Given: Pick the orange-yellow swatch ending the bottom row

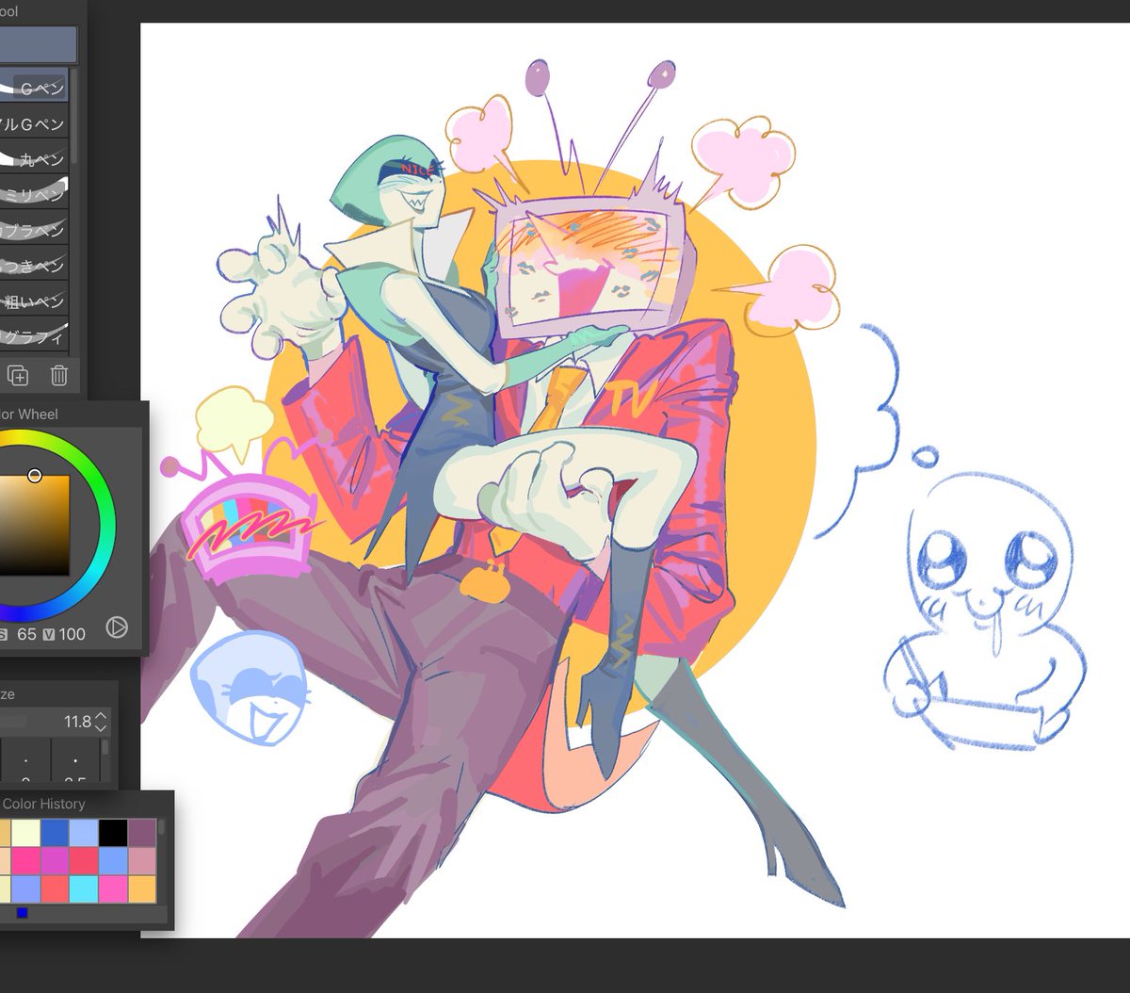Looking at the screenshot, I should 142,888.
